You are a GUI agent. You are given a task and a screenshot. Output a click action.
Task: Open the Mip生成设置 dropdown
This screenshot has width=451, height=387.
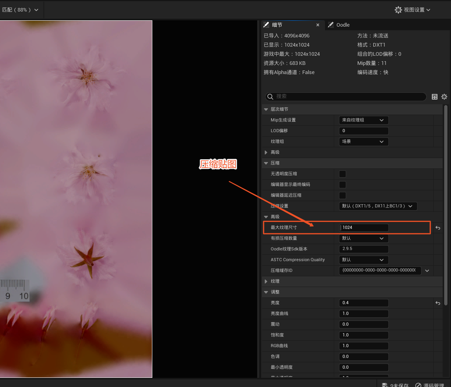[363, 120]
